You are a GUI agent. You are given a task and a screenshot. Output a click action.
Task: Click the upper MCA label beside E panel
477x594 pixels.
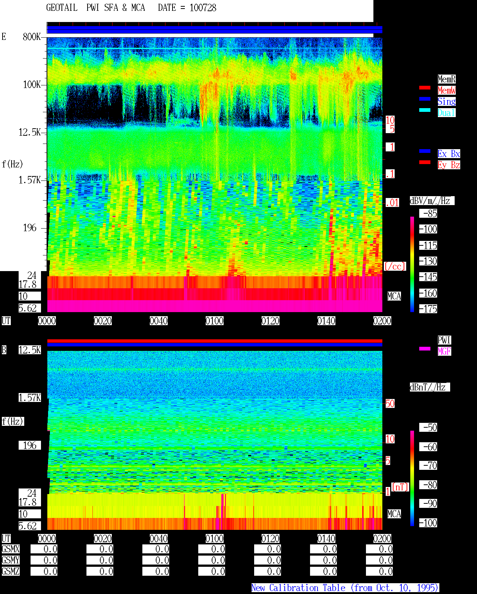tap(394, 296)
